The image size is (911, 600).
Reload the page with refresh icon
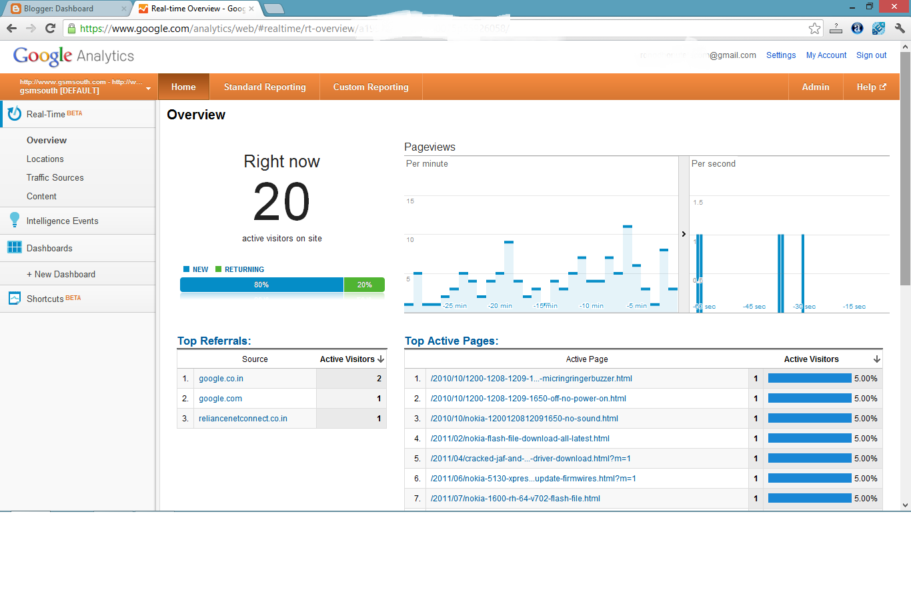click(50, 28)
